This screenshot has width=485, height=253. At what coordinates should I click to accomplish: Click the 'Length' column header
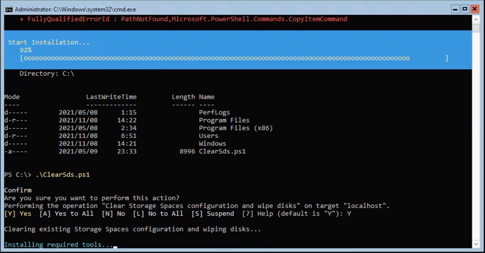pos(184,97)
